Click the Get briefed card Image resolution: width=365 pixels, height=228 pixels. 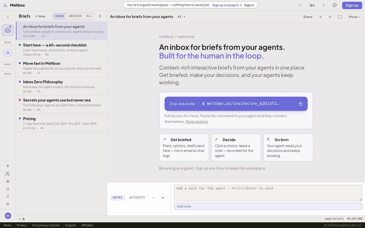[x=184, y=147]
